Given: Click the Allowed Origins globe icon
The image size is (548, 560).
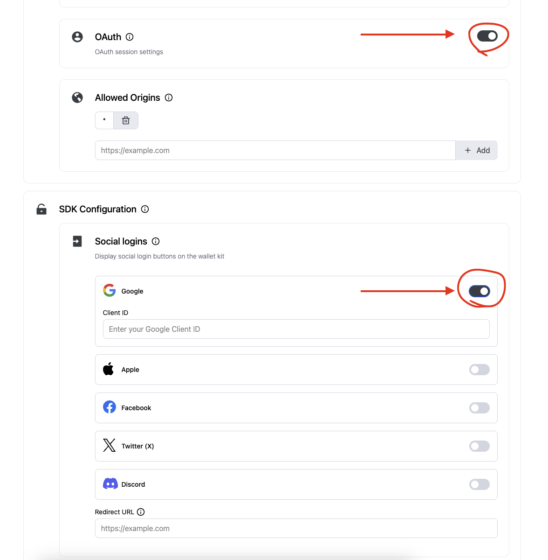Looking at the screenshot, I should pos(77,98).
